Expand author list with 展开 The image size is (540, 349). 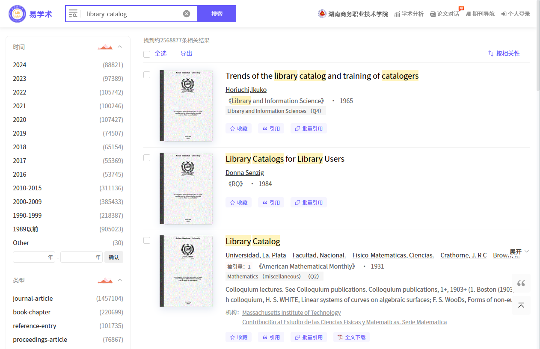click(x=519, y=251)
